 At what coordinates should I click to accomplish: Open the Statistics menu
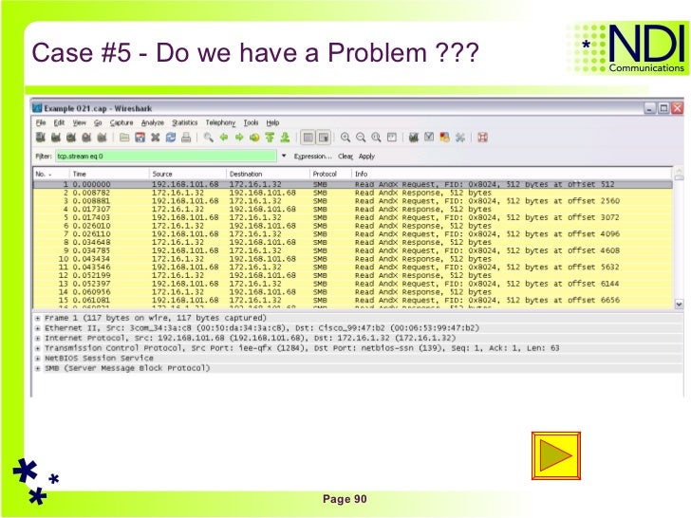tap(185, 122)
